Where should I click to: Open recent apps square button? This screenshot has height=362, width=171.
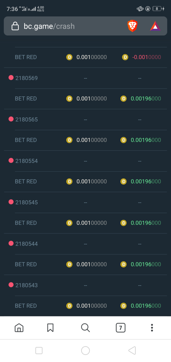coord(39,350)
